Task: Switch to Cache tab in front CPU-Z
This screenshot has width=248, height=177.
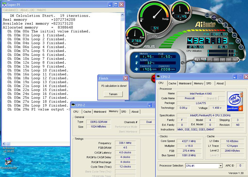Action: [172, 84]
